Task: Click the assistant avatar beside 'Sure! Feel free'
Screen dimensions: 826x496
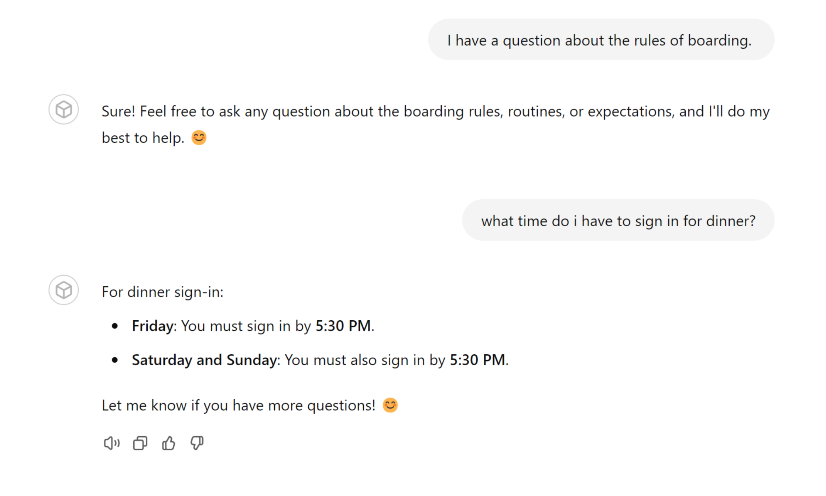Action: pyautogui.click(x=64, y=110)
